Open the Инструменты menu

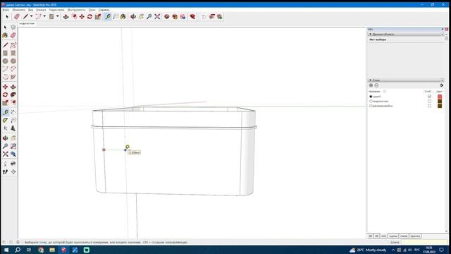point(76,10)
